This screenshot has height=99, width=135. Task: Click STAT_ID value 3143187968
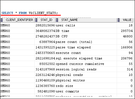(x=45, y=69)
